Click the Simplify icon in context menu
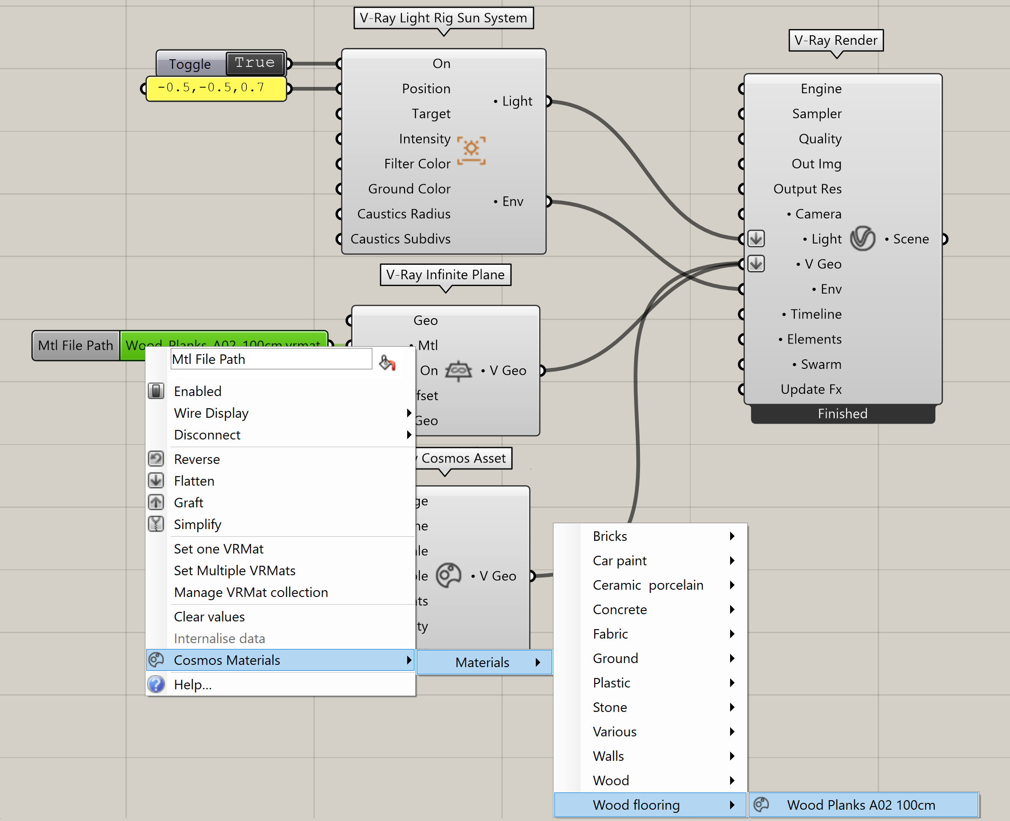 (156, 524)
